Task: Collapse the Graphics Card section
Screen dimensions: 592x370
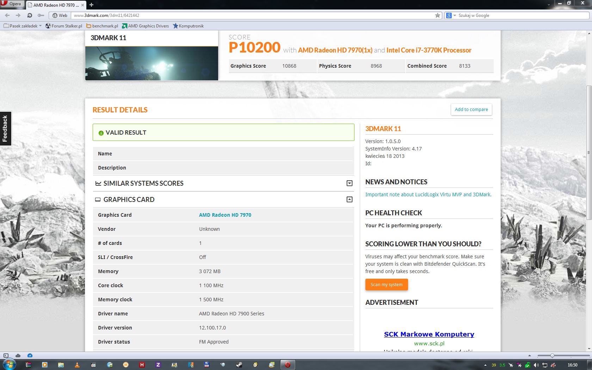Action: (350, 199)
